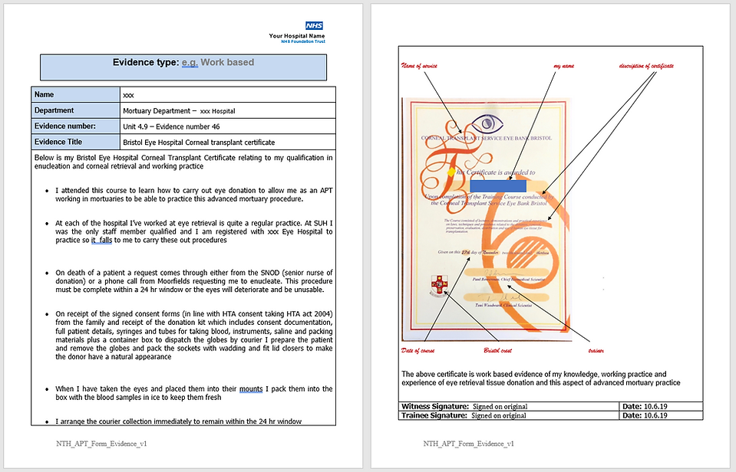
Task: Click the witness row 'Date: 10.6.19' cell
Action: coord(662,406)
